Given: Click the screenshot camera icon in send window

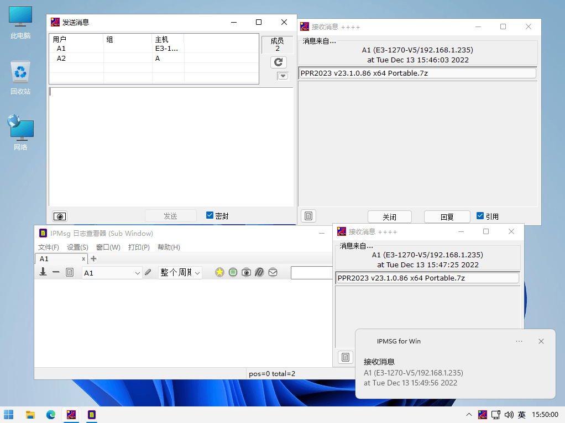Looking at the screenshot, I should pos(60,216).
